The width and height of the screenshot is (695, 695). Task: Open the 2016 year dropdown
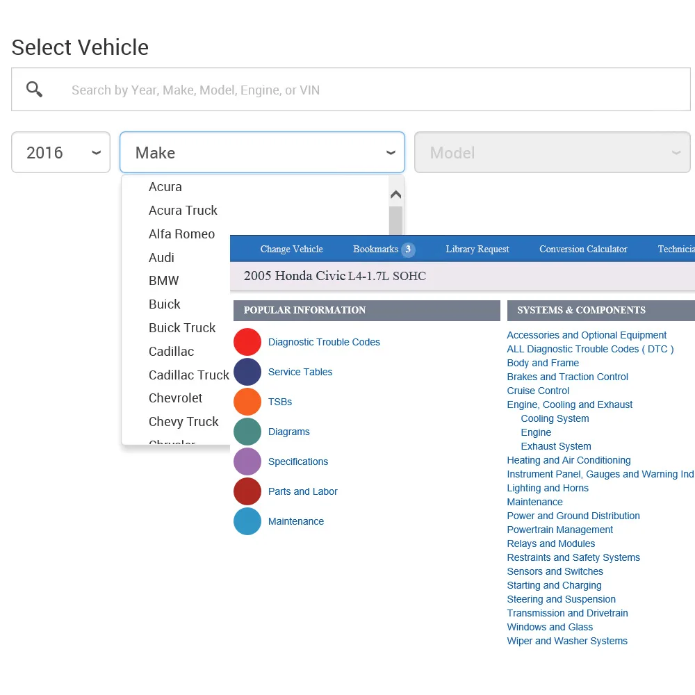61,152
